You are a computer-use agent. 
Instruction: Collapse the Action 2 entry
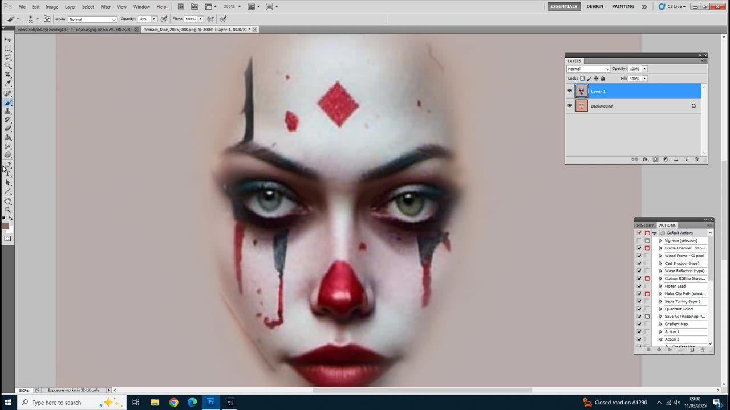(x=660, y=339)
